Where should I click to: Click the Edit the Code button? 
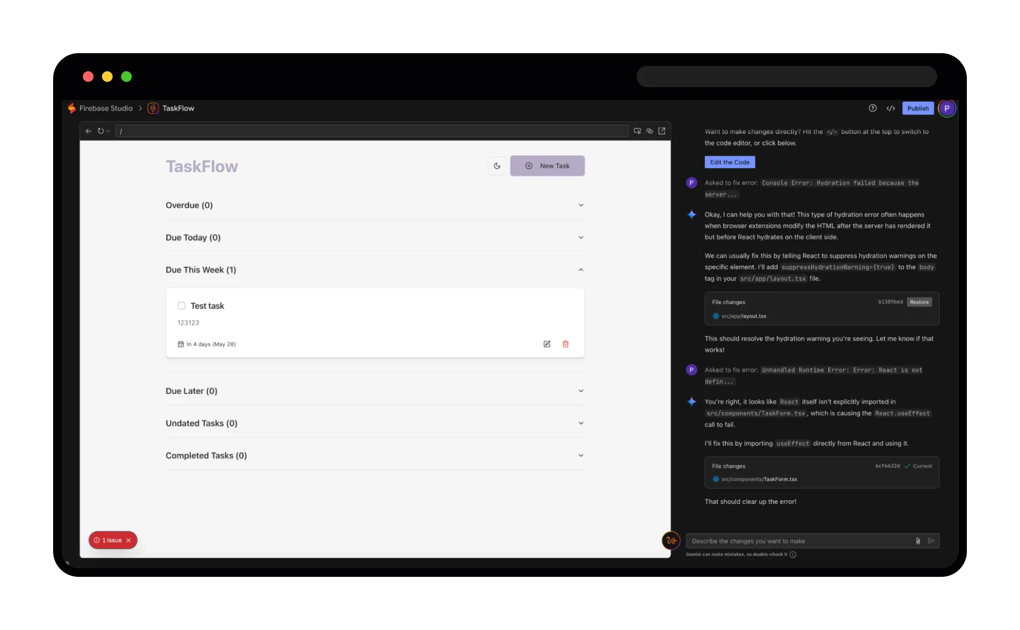pos(729,162)
